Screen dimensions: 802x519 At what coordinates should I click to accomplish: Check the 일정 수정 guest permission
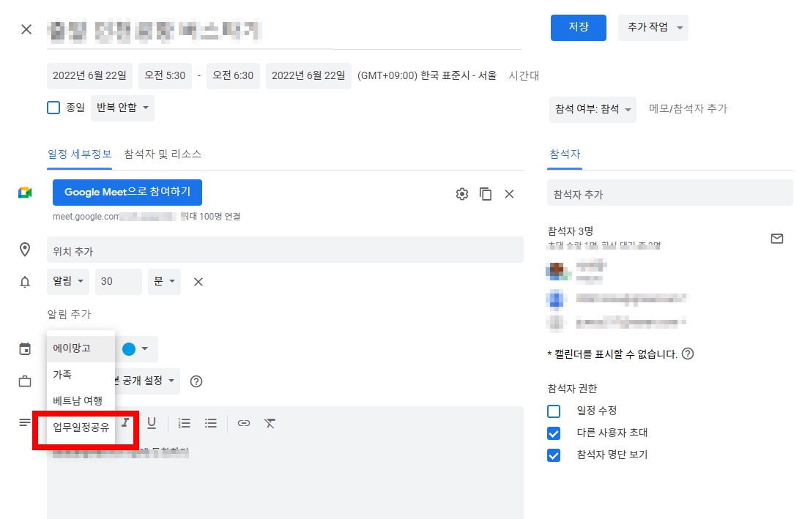pyautogui.click(x=554, y=411)
